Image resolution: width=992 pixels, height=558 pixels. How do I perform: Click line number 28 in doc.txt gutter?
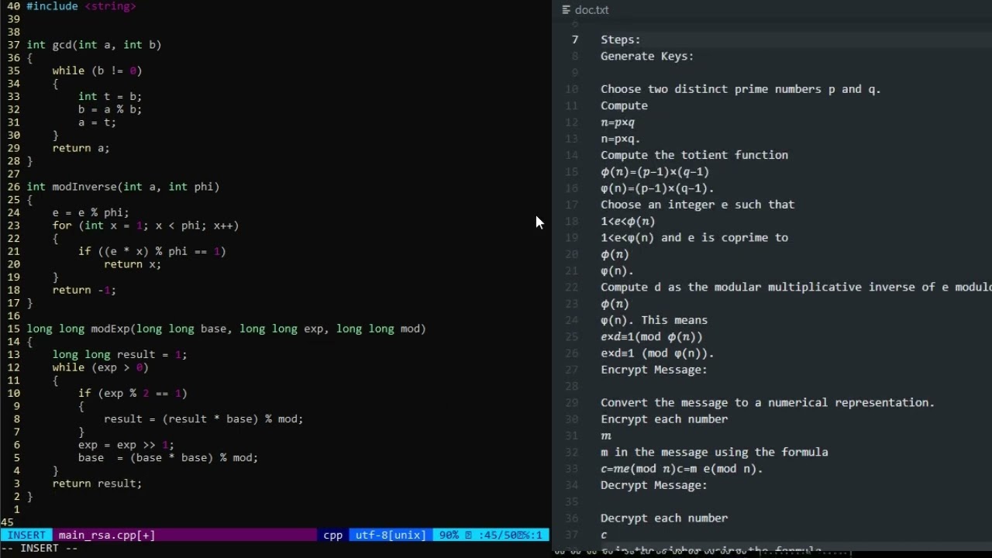point(572,386)
